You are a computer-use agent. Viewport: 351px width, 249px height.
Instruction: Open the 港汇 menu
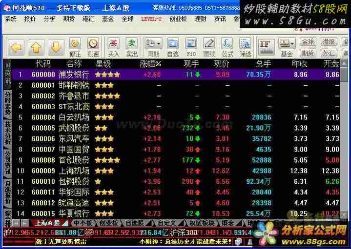pyautogui.click(x=88, y=19)
